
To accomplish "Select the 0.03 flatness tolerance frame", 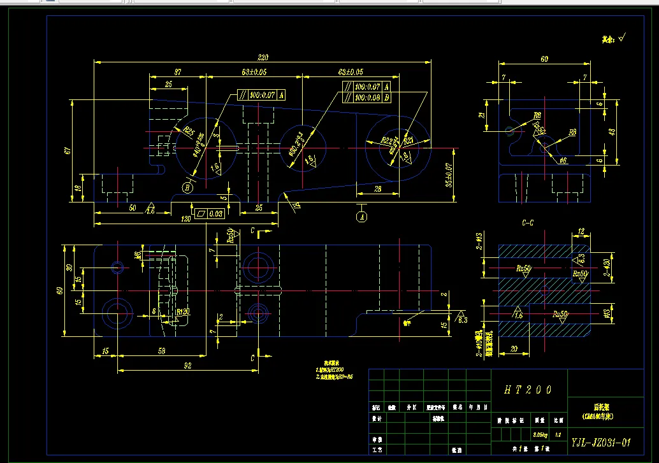I will click(x=209, y=213).
